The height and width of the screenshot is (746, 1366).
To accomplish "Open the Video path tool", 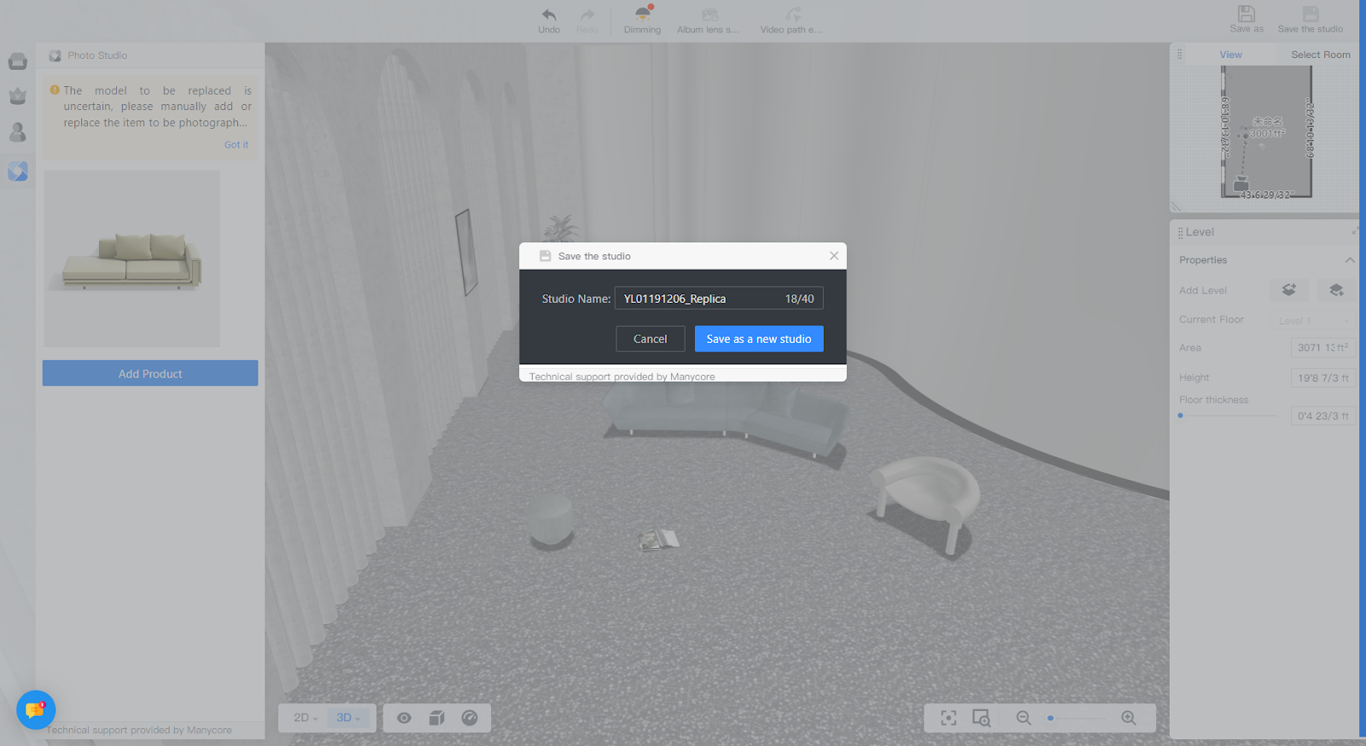I will [791, 20].
